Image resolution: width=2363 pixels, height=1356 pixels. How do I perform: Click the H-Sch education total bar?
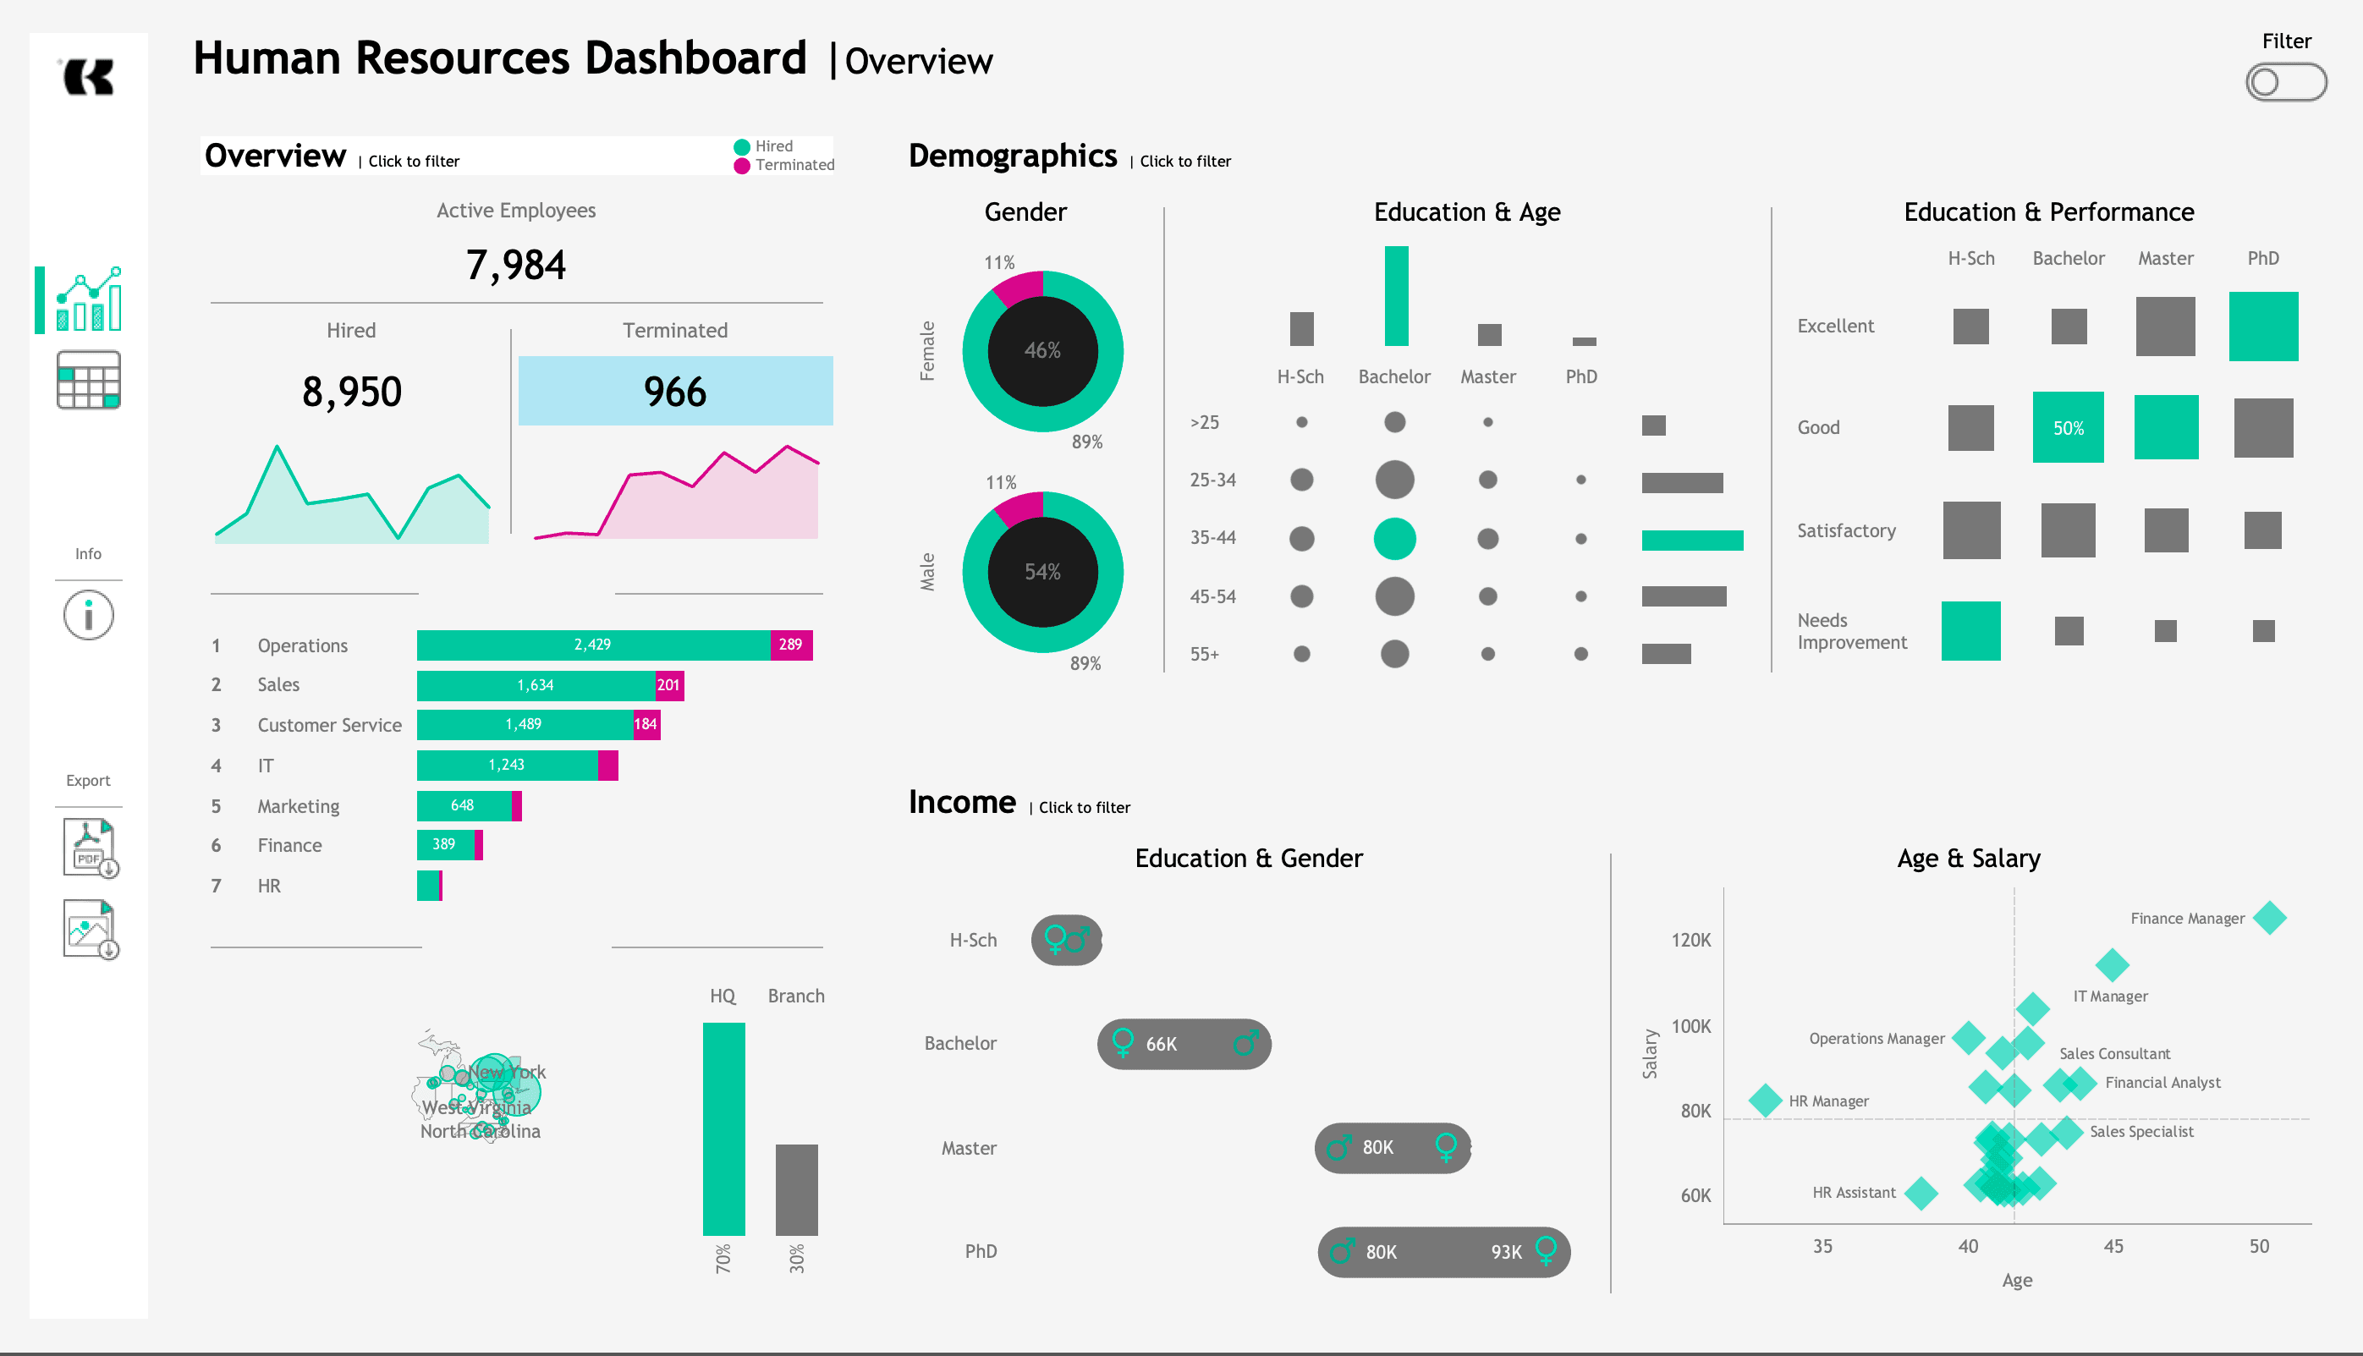1301,329
